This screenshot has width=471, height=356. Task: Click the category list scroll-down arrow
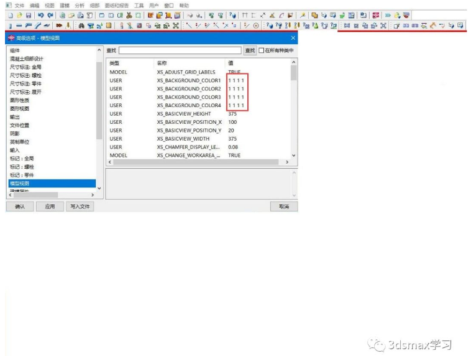tap(99, 189)
